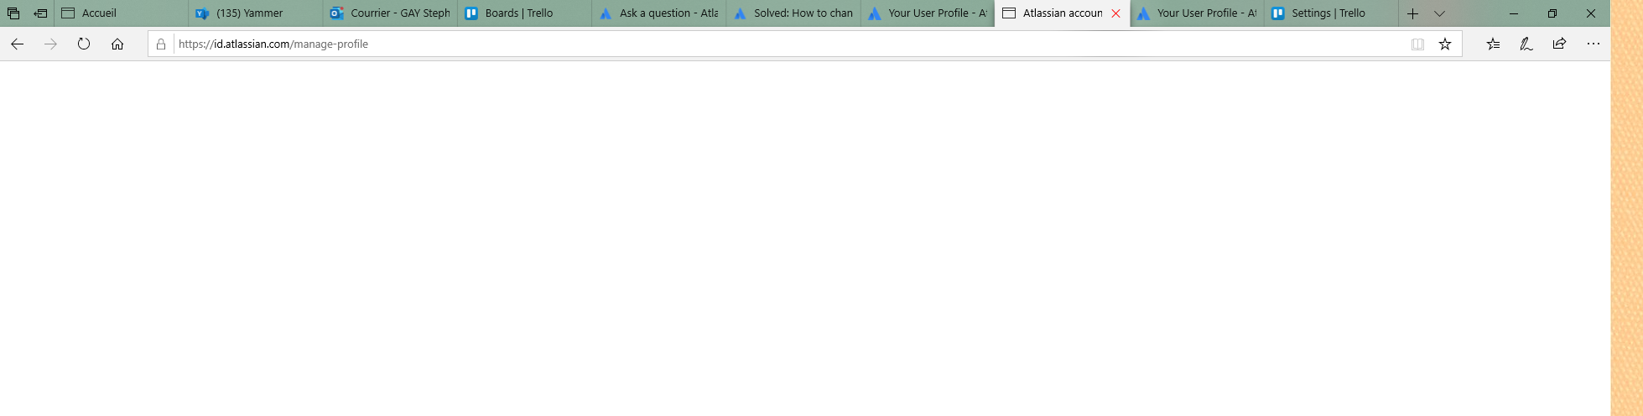Image resolution: width=1643 pixels, height=416 pixels.
Task: Share this page via the share icon
Action: (x=1559, y=44)
